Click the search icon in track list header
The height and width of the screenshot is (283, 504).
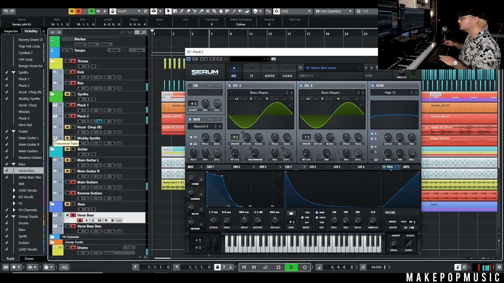144,32
